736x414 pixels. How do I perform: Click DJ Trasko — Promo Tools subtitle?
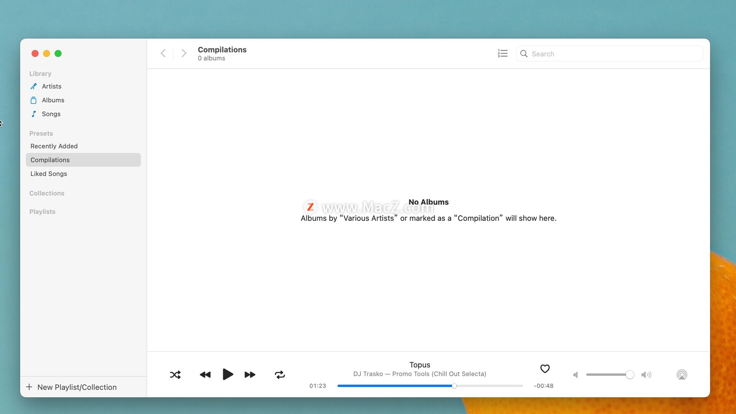[420, 374]
